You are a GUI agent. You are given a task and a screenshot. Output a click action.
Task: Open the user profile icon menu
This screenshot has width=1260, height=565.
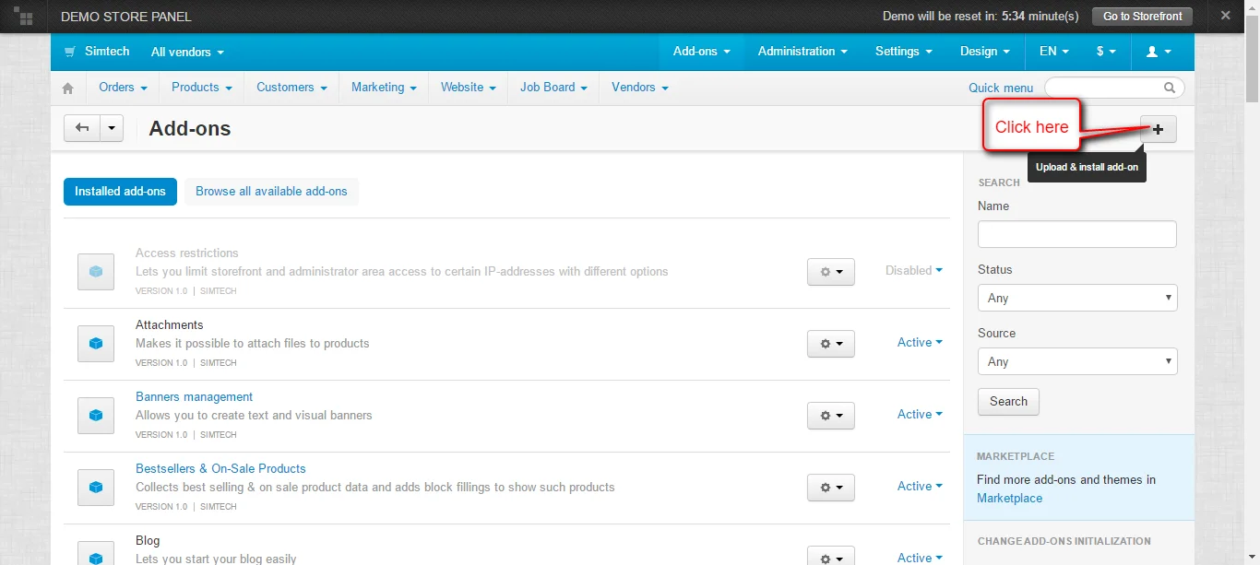click(x=1158, y=52)
